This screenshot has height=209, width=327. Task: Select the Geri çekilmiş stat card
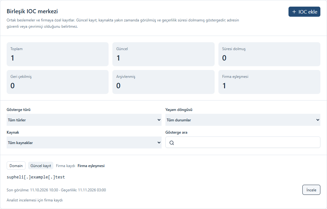57,82
